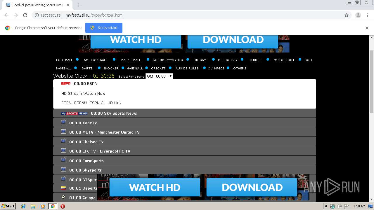
Task: Expand the MUTV Manchester United TV row
Action: click(x=185, y=132)
